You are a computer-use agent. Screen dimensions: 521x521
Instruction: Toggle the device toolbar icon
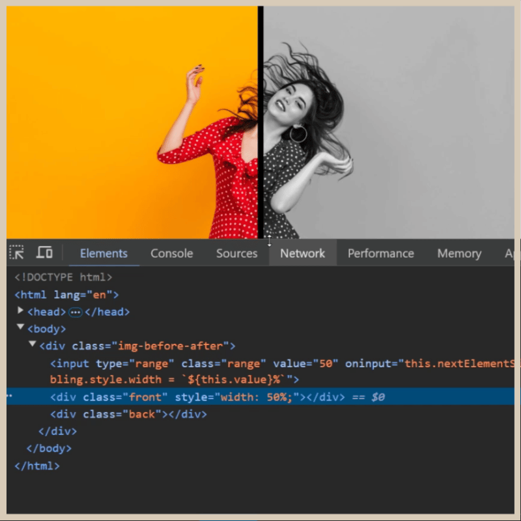[44, 253]
